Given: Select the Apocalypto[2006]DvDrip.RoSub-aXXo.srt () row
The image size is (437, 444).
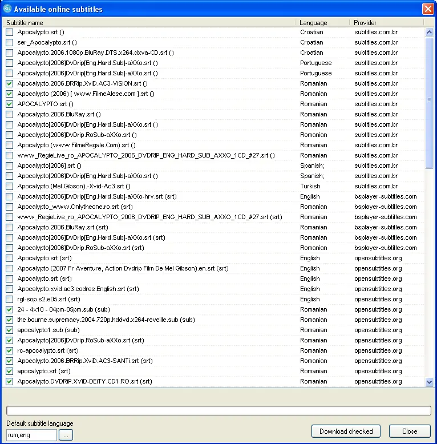Looking at the screenshot, I should (214, 135).
